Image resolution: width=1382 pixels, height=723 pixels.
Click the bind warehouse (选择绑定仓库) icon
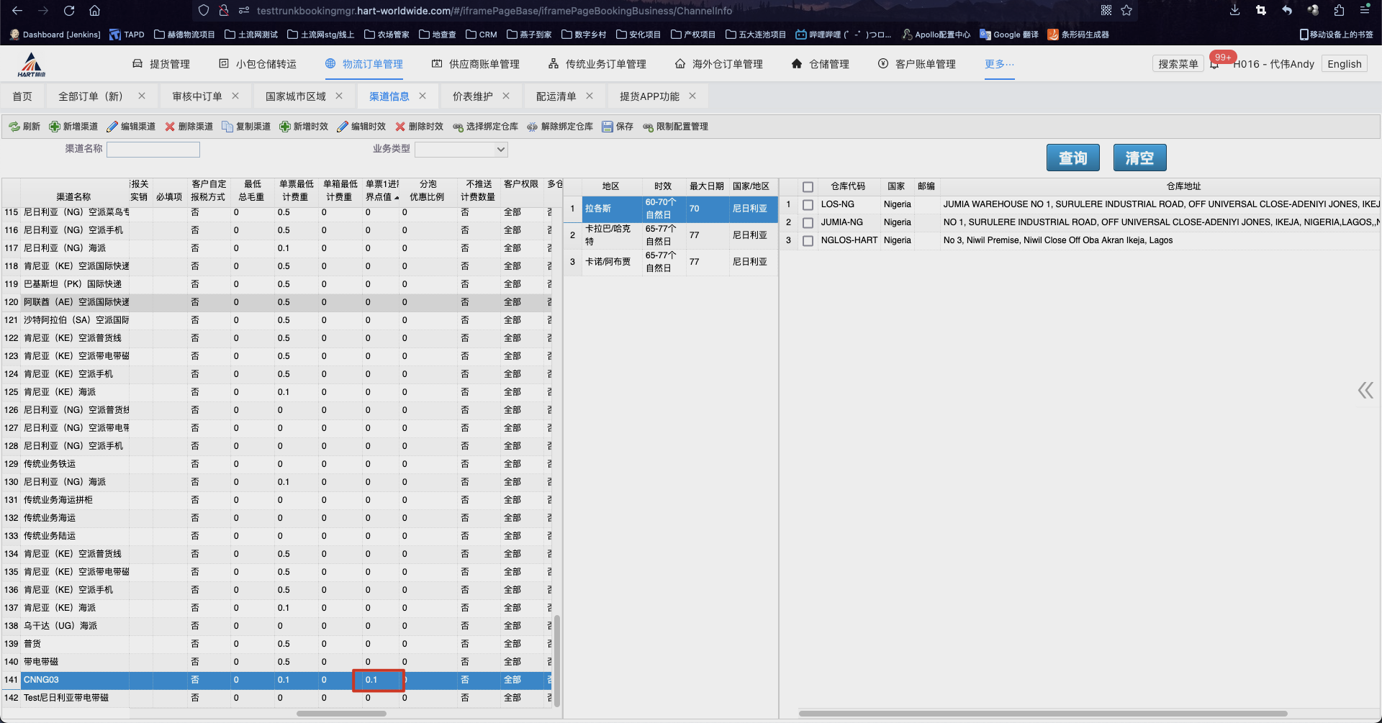point(458,127)
